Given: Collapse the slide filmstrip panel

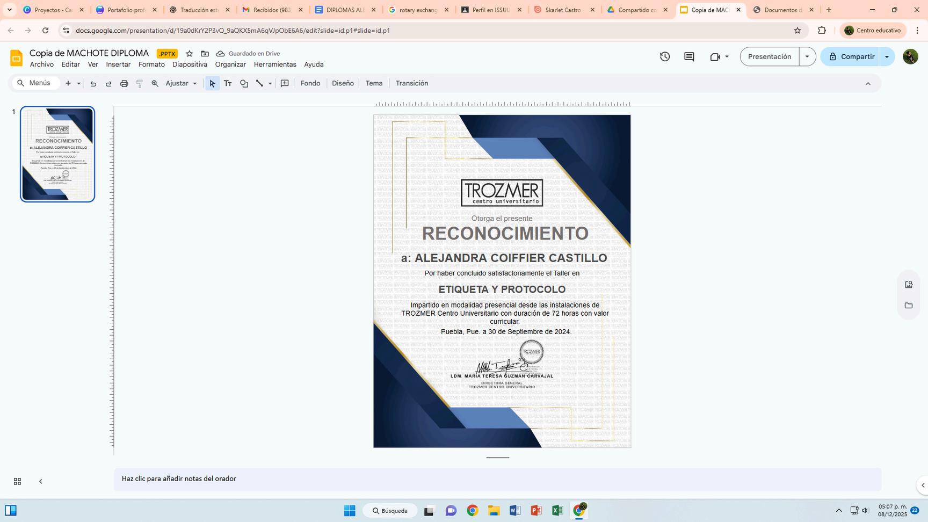Looking at the screenshot, I should 41,482.
